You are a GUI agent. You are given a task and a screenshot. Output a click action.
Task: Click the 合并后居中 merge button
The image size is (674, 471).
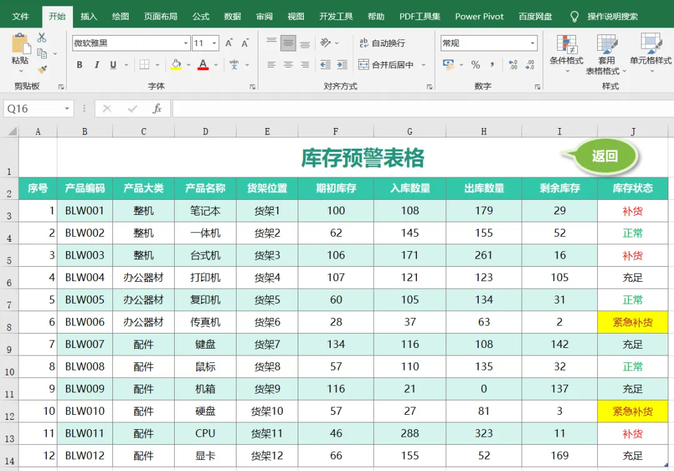click(386, 65)
